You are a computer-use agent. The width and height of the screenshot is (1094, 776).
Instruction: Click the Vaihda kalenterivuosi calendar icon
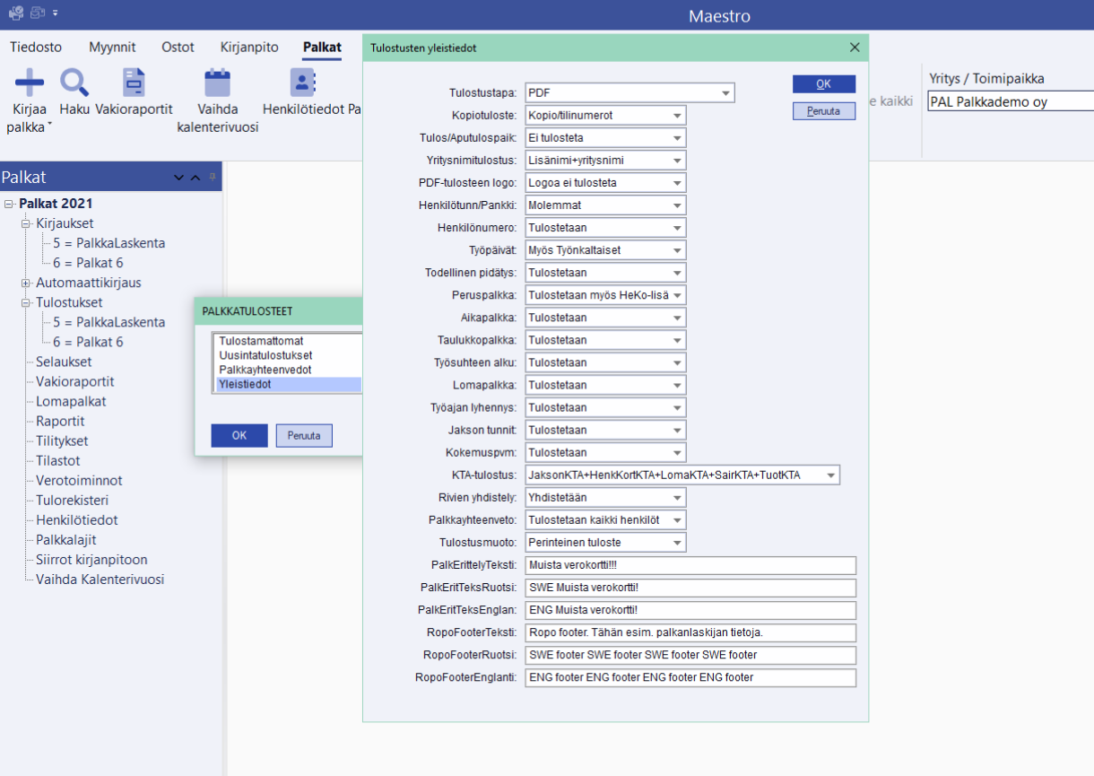[x=217, y=83]
